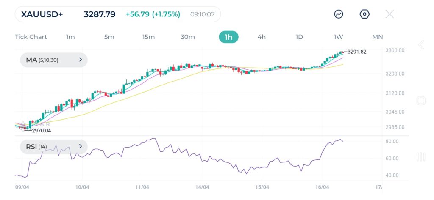Screen dimensions: 434x200
Task: Select the 5m timeframe
Action: 109,37
